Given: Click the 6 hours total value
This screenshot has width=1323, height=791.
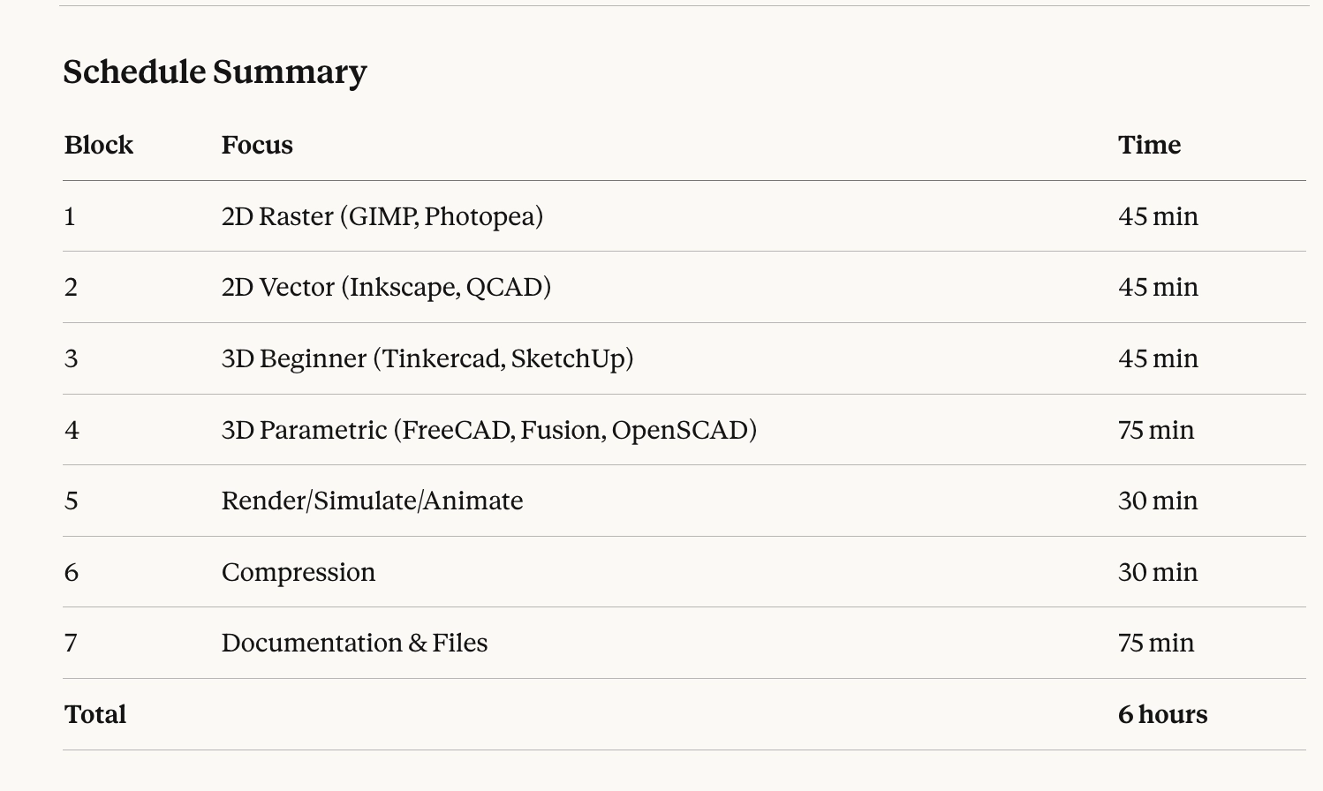Looking at the screenshot, I should (x=1162, y=714).
